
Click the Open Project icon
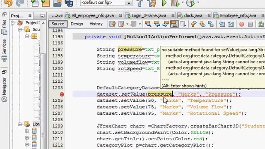(x=57, y=3)
